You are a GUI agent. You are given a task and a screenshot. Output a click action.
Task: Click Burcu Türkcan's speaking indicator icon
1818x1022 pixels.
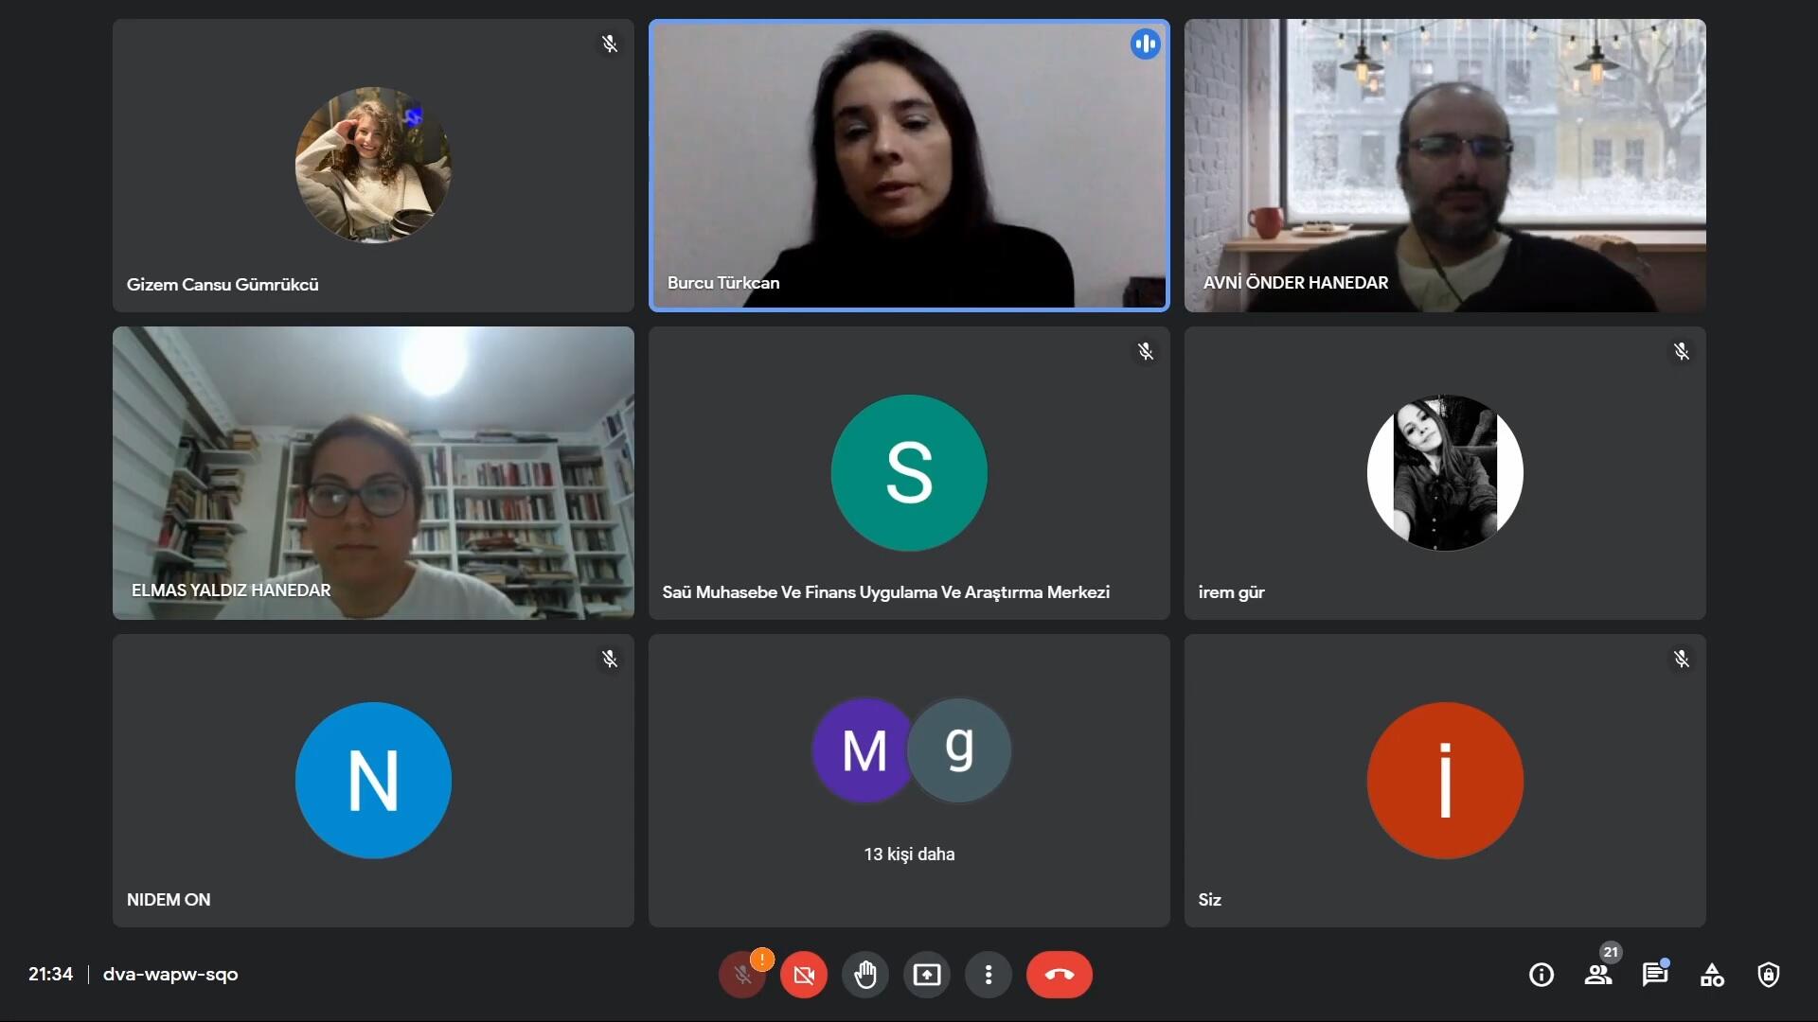[x=1146, y=44]
